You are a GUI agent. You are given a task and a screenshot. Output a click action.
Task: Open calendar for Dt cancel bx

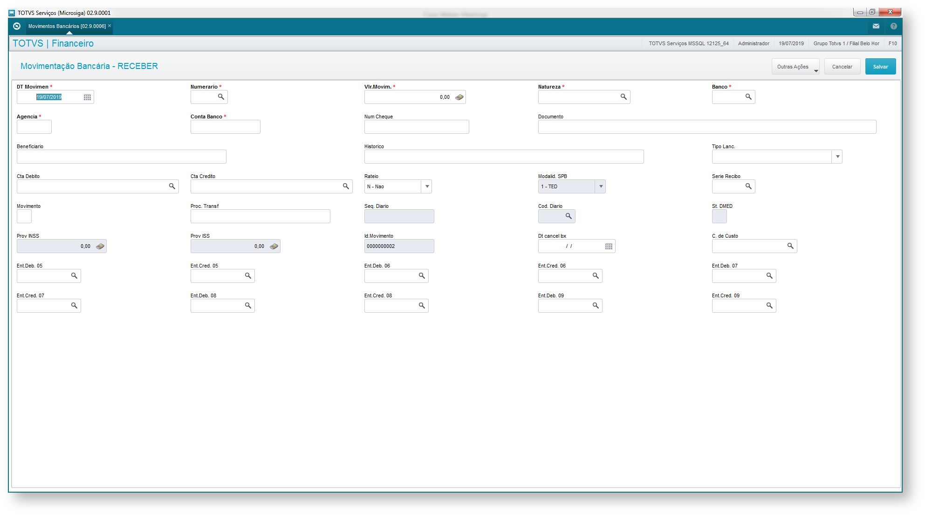tap(609, 246)
